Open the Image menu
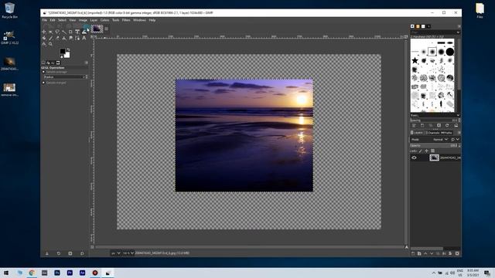The height and width of the screenshot is (278, 495). click(x=83, y=20)
